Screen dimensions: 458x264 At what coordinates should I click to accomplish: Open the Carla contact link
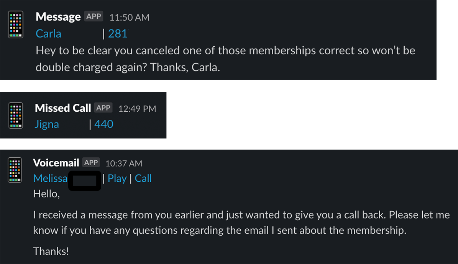pos(49,34)
